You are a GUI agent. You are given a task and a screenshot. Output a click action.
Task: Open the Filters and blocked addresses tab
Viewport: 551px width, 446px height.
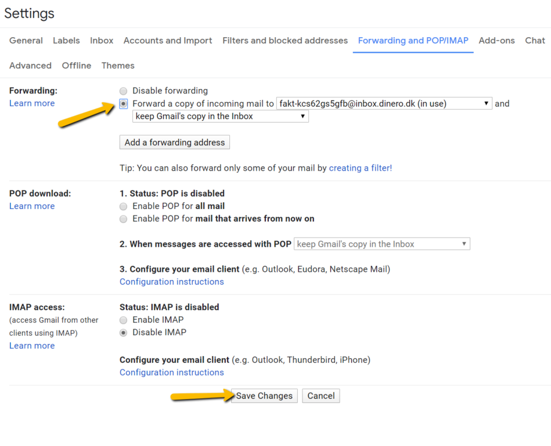284,41
